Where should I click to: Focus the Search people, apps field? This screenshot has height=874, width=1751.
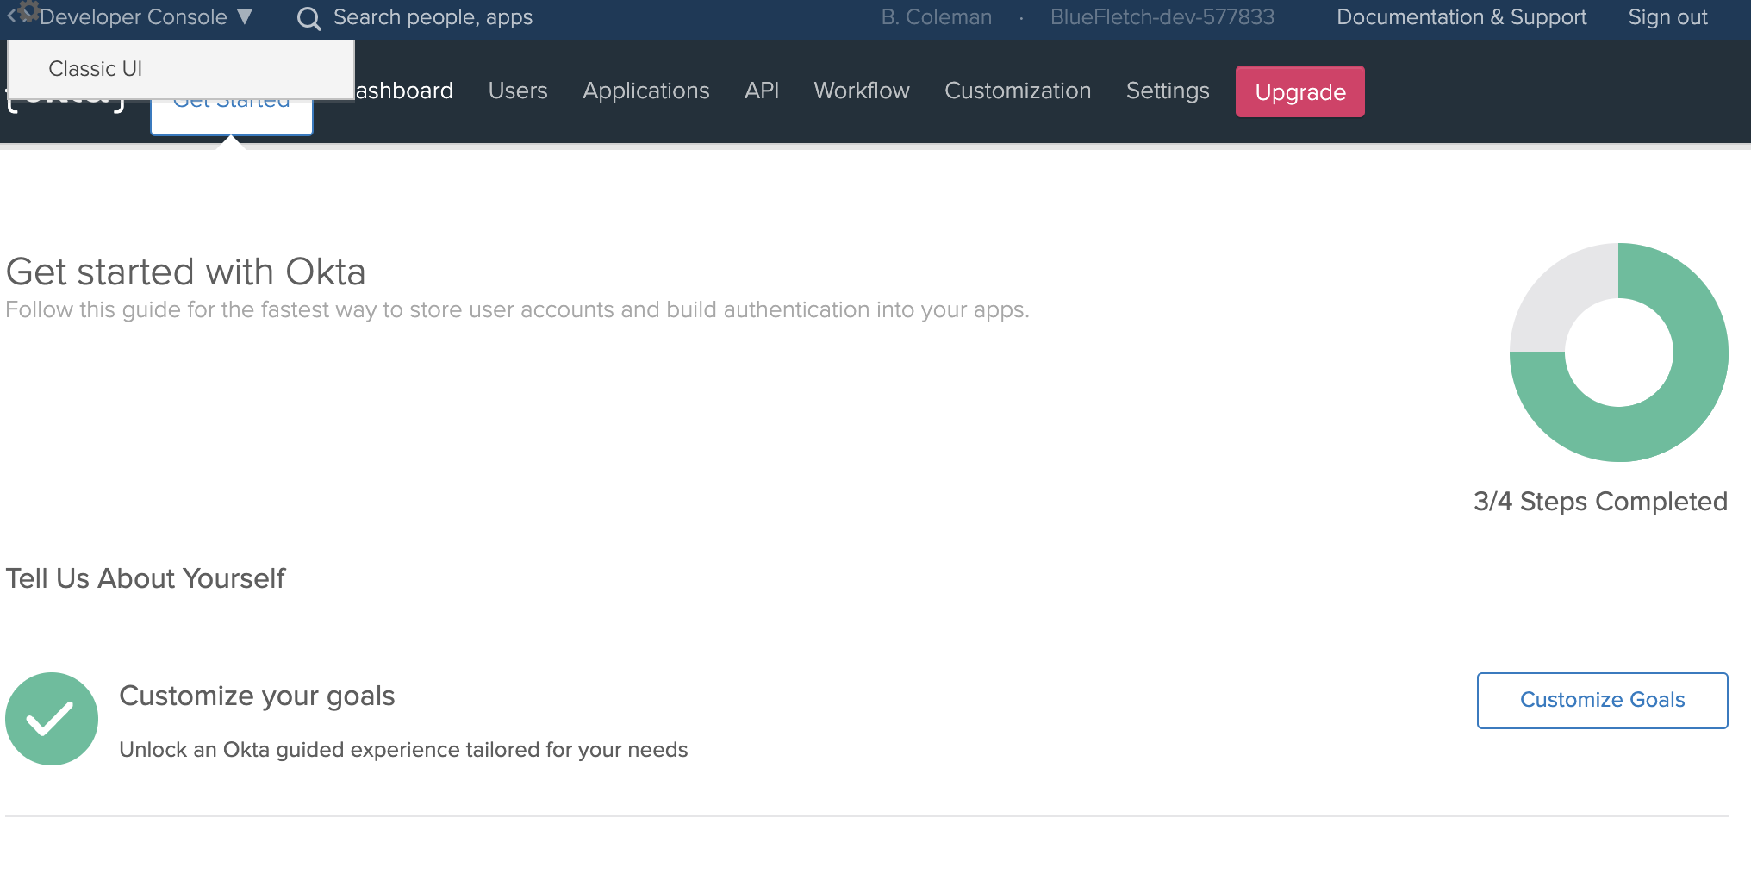(x=433, y=17)
